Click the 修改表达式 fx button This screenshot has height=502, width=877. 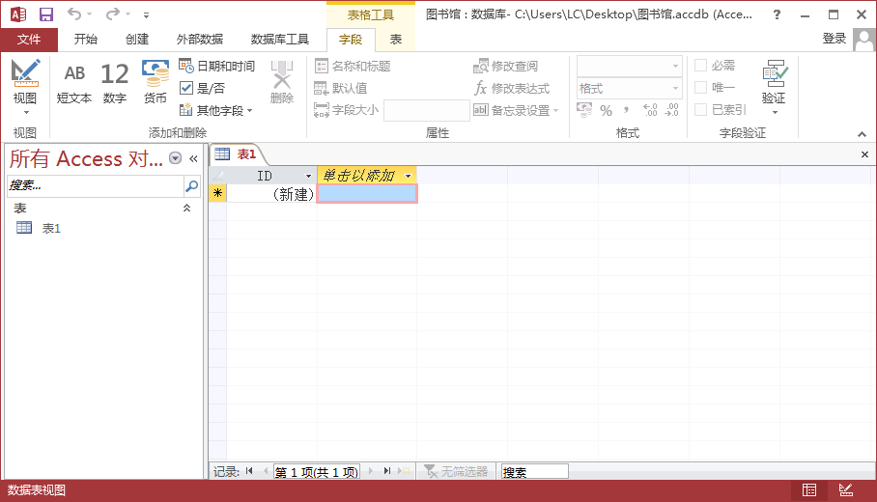(x=512, y=88)
